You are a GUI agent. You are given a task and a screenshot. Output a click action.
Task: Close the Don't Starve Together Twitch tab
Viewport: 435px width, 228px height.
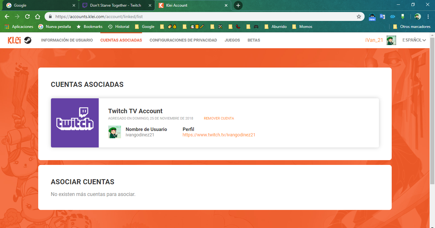click(x=150, y=5)
